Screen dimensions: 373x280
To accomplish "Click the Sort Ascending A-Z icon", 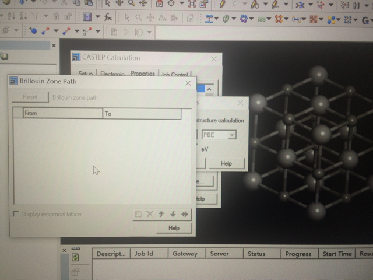I will (12, 16).
